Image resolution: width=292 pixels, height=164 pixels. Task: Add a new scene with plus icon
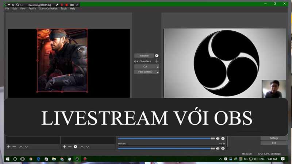9,147
